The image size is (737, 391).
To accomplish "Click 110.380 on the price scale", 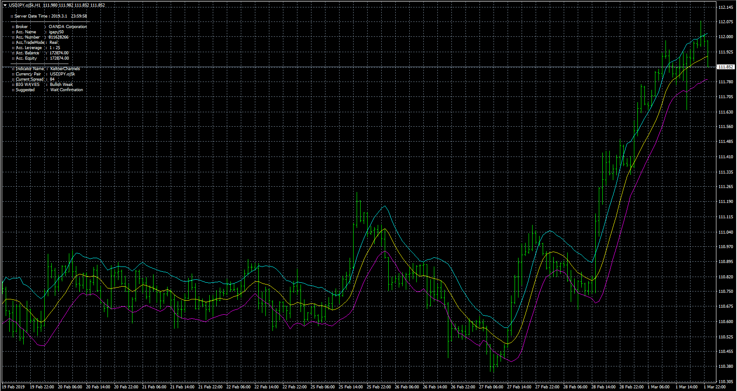I will click(x=726, y=366).
